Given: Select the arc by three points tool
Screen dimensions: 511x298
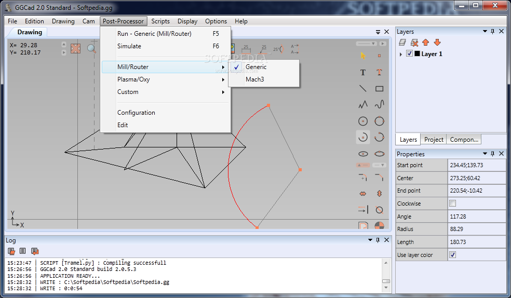Looking at the screenshot, I should click(379, 137).
